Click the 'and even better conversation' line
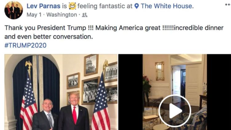 pyautogui.click(x=49, y=37)
